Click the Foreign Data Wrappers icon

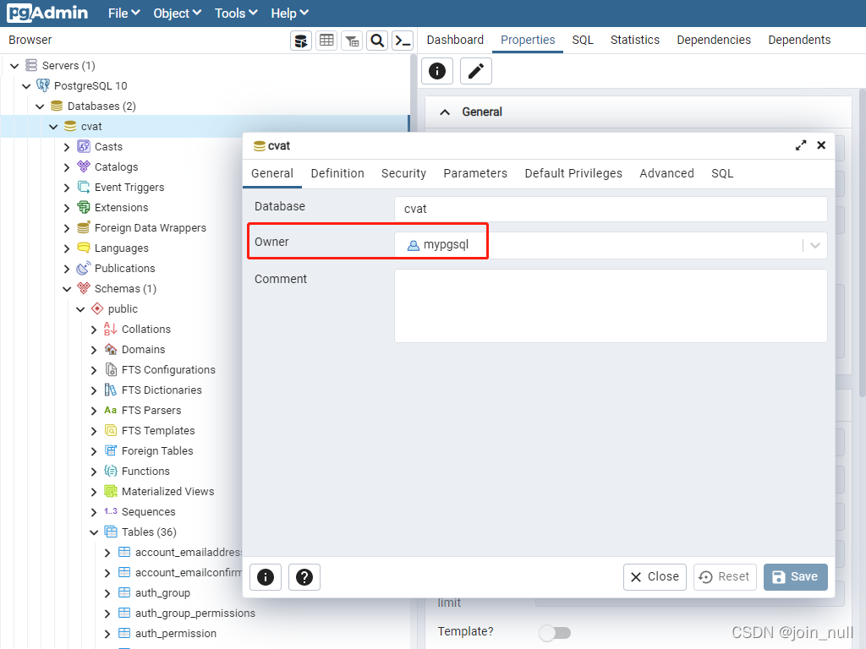pos(84,227)
